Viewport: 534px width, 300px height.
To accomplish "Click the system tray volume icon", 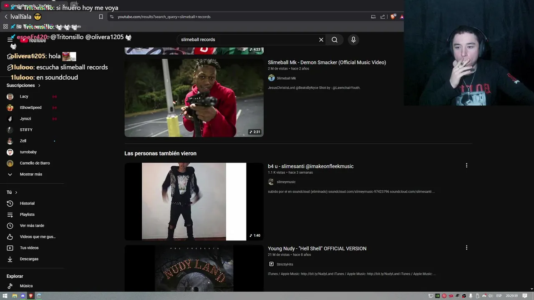I will coord(491,296).
